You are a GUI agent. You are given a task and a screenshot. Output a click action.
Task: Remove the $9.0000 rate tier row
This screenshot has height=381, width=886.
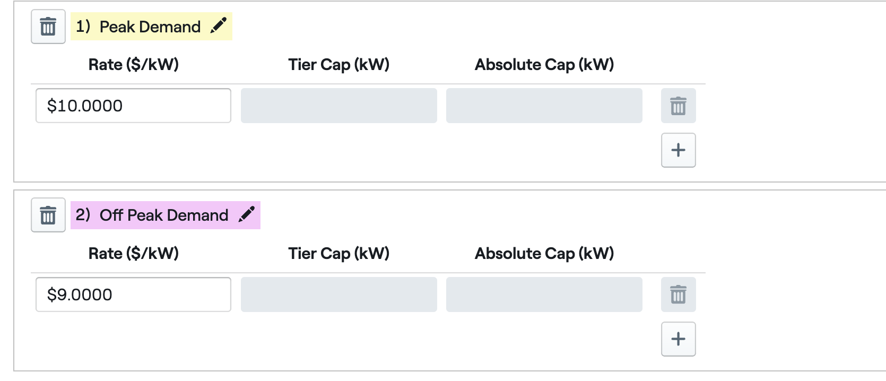tap(678, 295)
